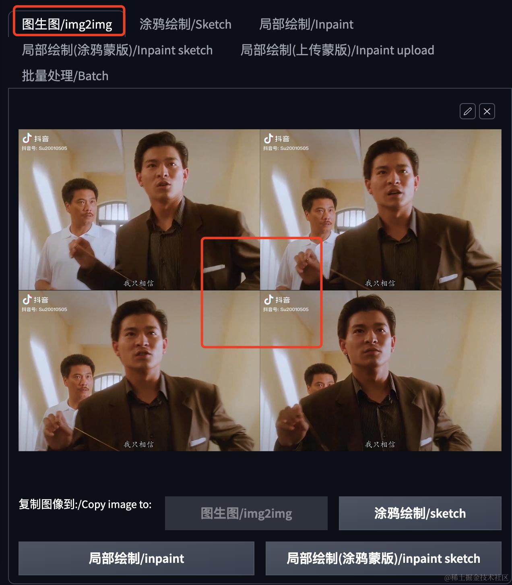
Task: Switch to the 批量处理/Batch tab
Action: 65,76
